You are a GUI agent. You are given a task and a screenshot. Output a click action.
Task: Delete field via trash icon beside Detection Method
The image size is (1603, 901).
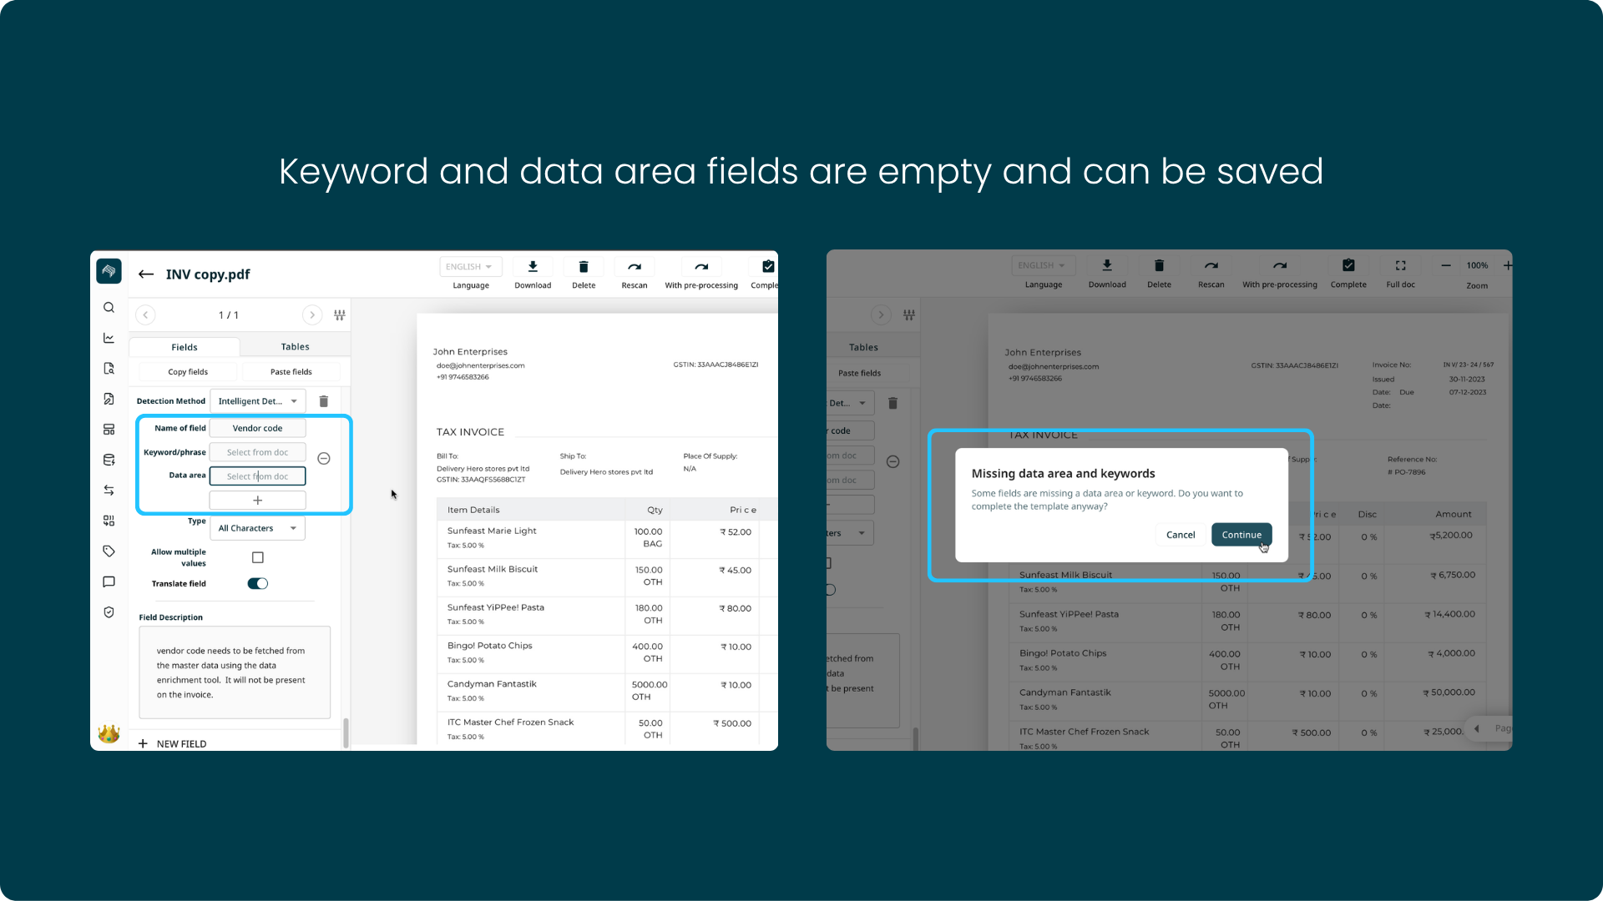324,401
